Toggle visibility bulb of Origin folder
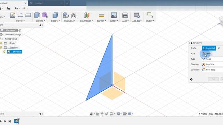223x125 pixels. coord(1,43)
